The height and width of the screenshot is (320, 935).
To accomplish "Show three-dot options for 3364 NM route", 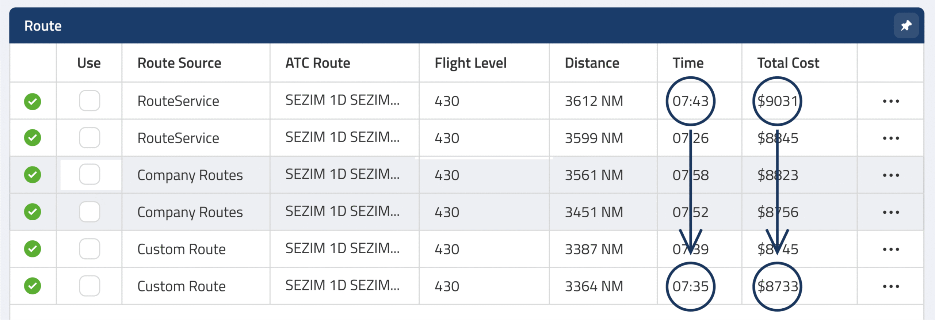I will (x=891, y=286).
